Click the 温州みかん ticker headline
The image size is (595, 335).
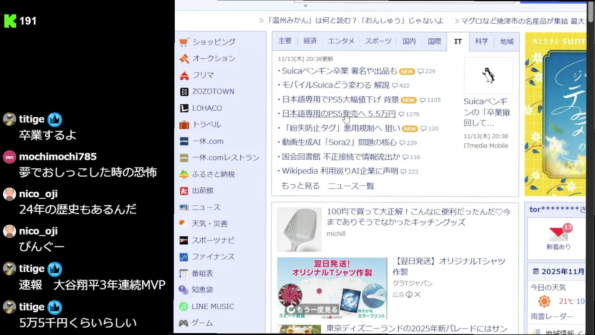(355, 21)
